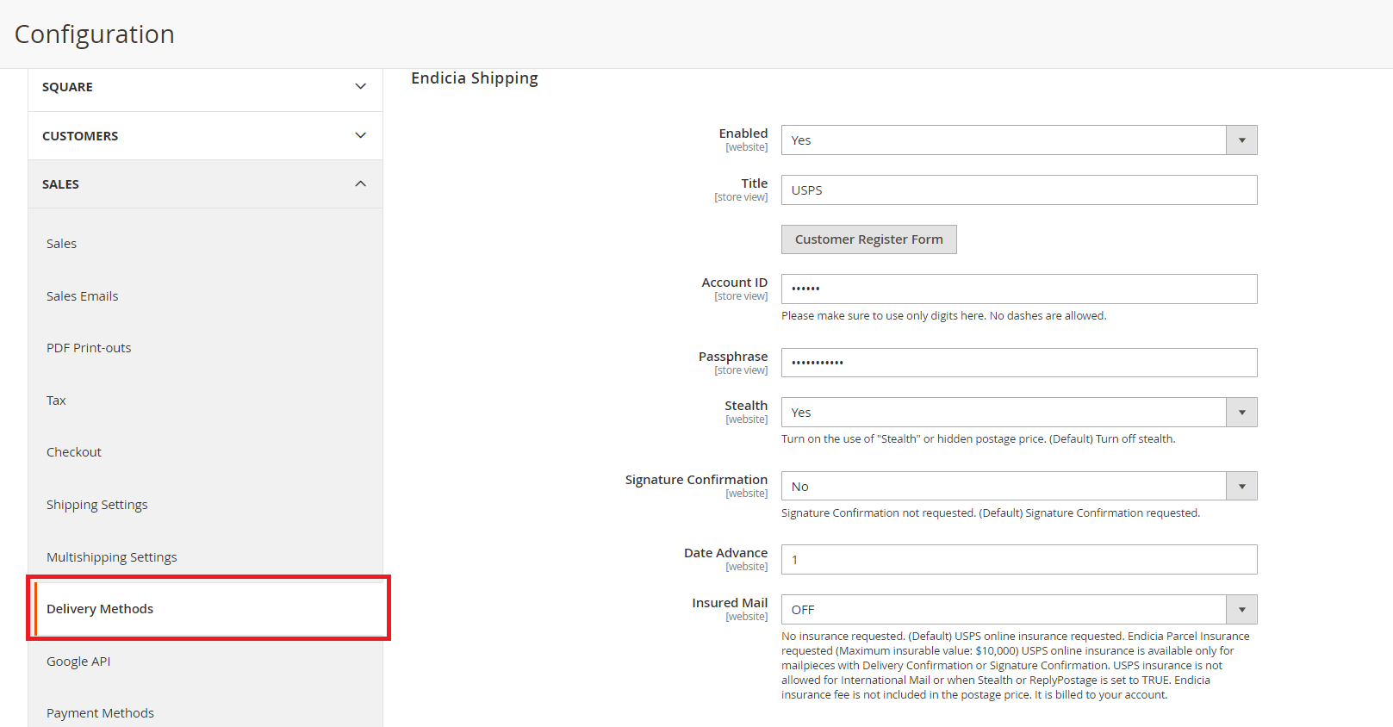Click the Customer Register Form button
Screen dimensions: 1393x727
coord(868,239)
